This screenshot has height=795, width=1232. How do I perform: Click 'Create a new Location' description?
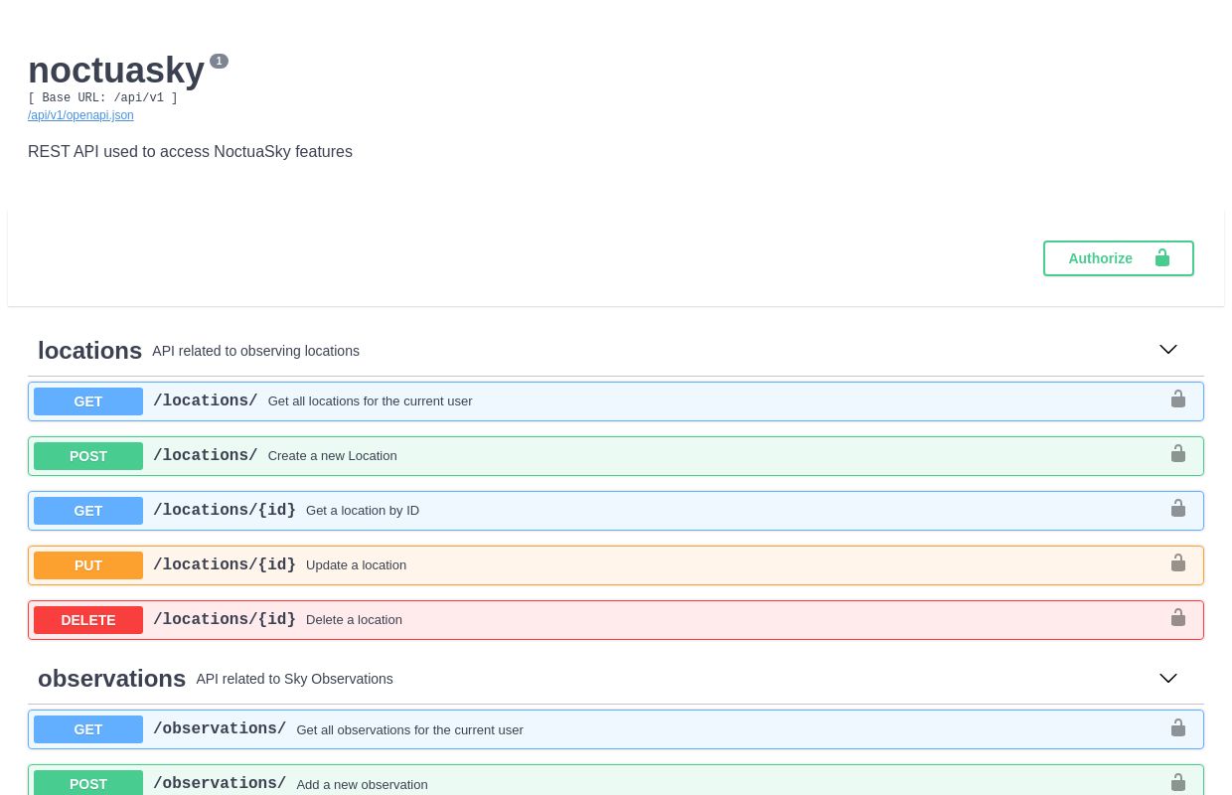pyautogui.click(x=332, y=456)
